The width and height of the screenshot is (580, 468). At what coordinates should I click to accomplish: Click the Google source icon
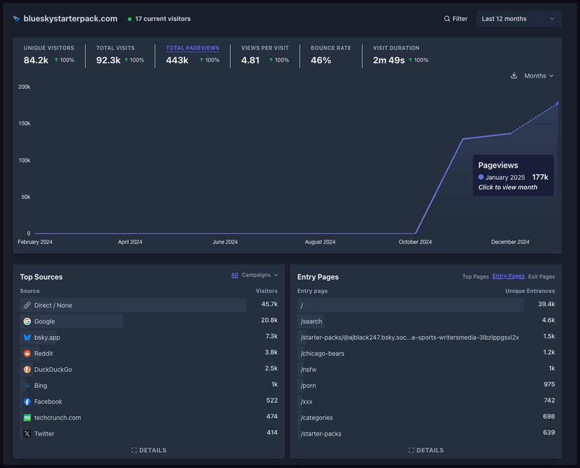(x=27, y=321)
